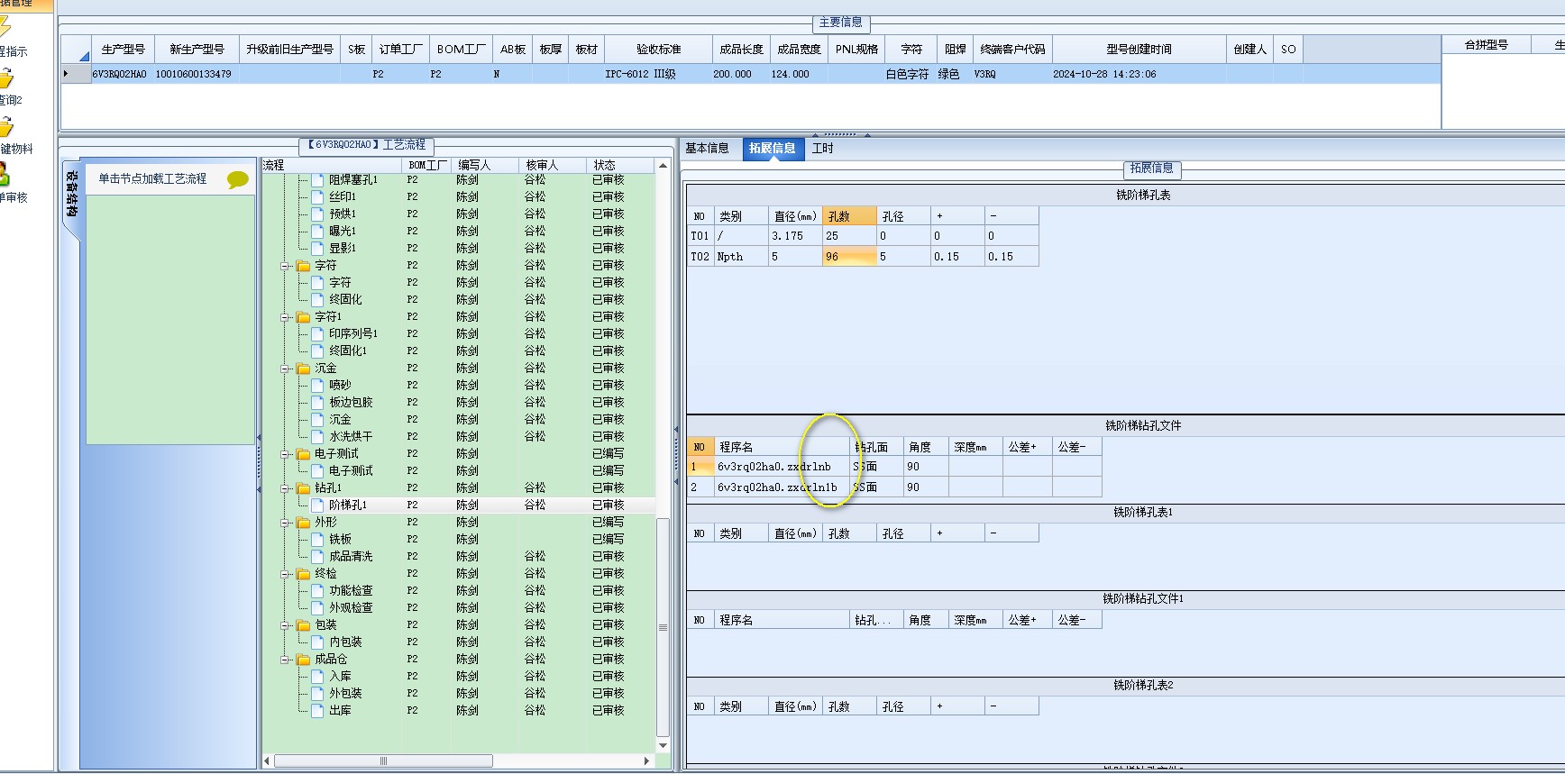Collapse the 电子测试 tree node
Screen dimensions: 1565x774
coord(285,454)
